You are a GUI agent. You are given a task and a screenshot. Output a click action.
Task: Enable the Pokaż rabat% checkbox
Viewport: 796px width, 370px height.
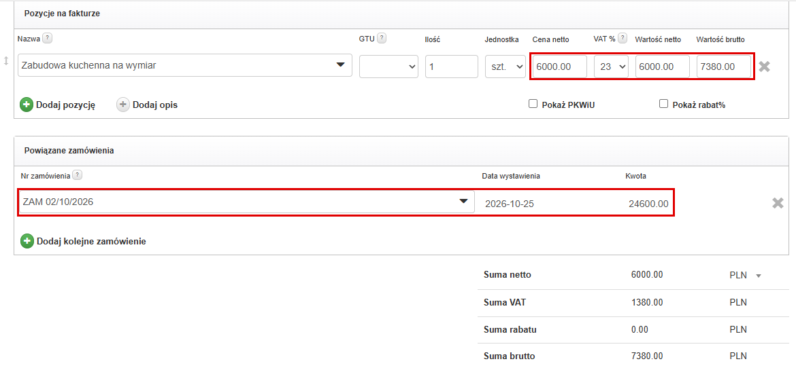663,104
